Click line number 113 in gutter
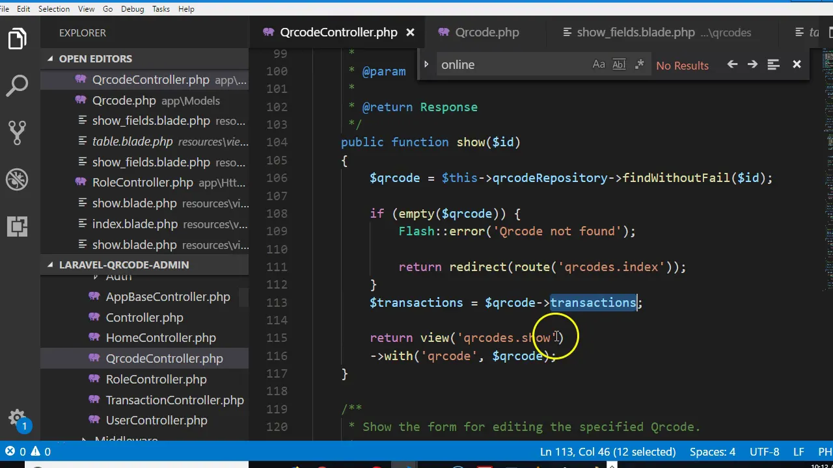 tap(277, 302)
